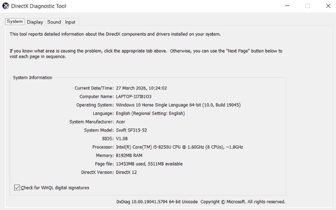The image size is (336, 210).
Task: Click the DirectX 12 version value
Action: (126, 172)
